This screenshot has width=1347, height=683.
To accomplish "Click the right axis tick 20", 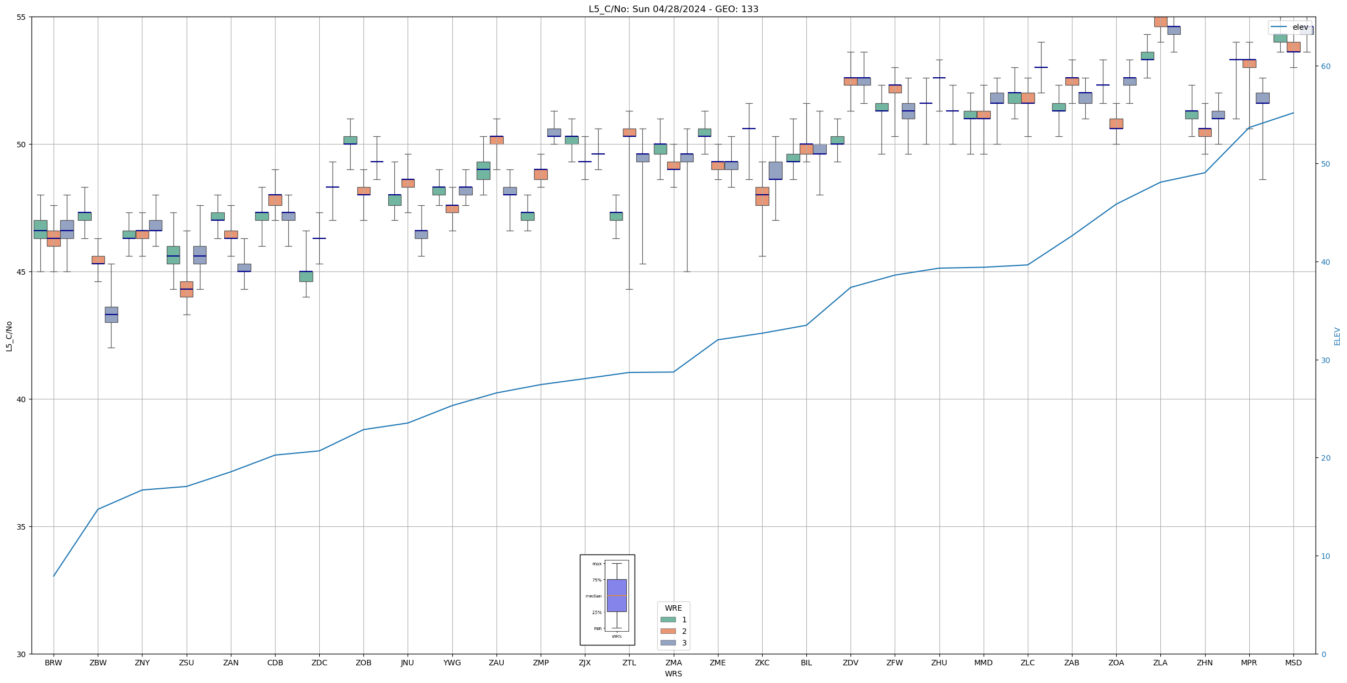I will (1325, 458).
